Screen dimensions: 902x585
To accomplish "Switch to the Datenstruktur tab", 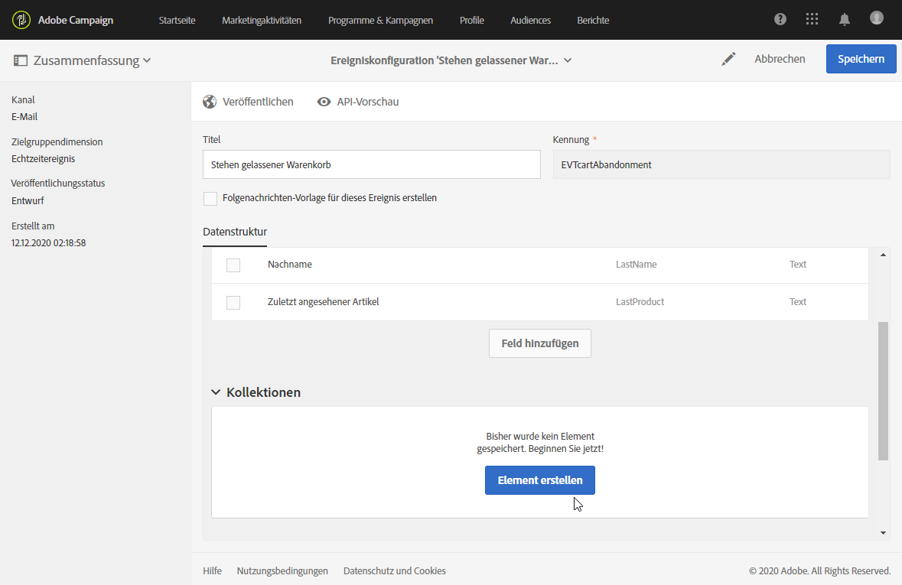I will pyautogui.click(x=235, y=232).
